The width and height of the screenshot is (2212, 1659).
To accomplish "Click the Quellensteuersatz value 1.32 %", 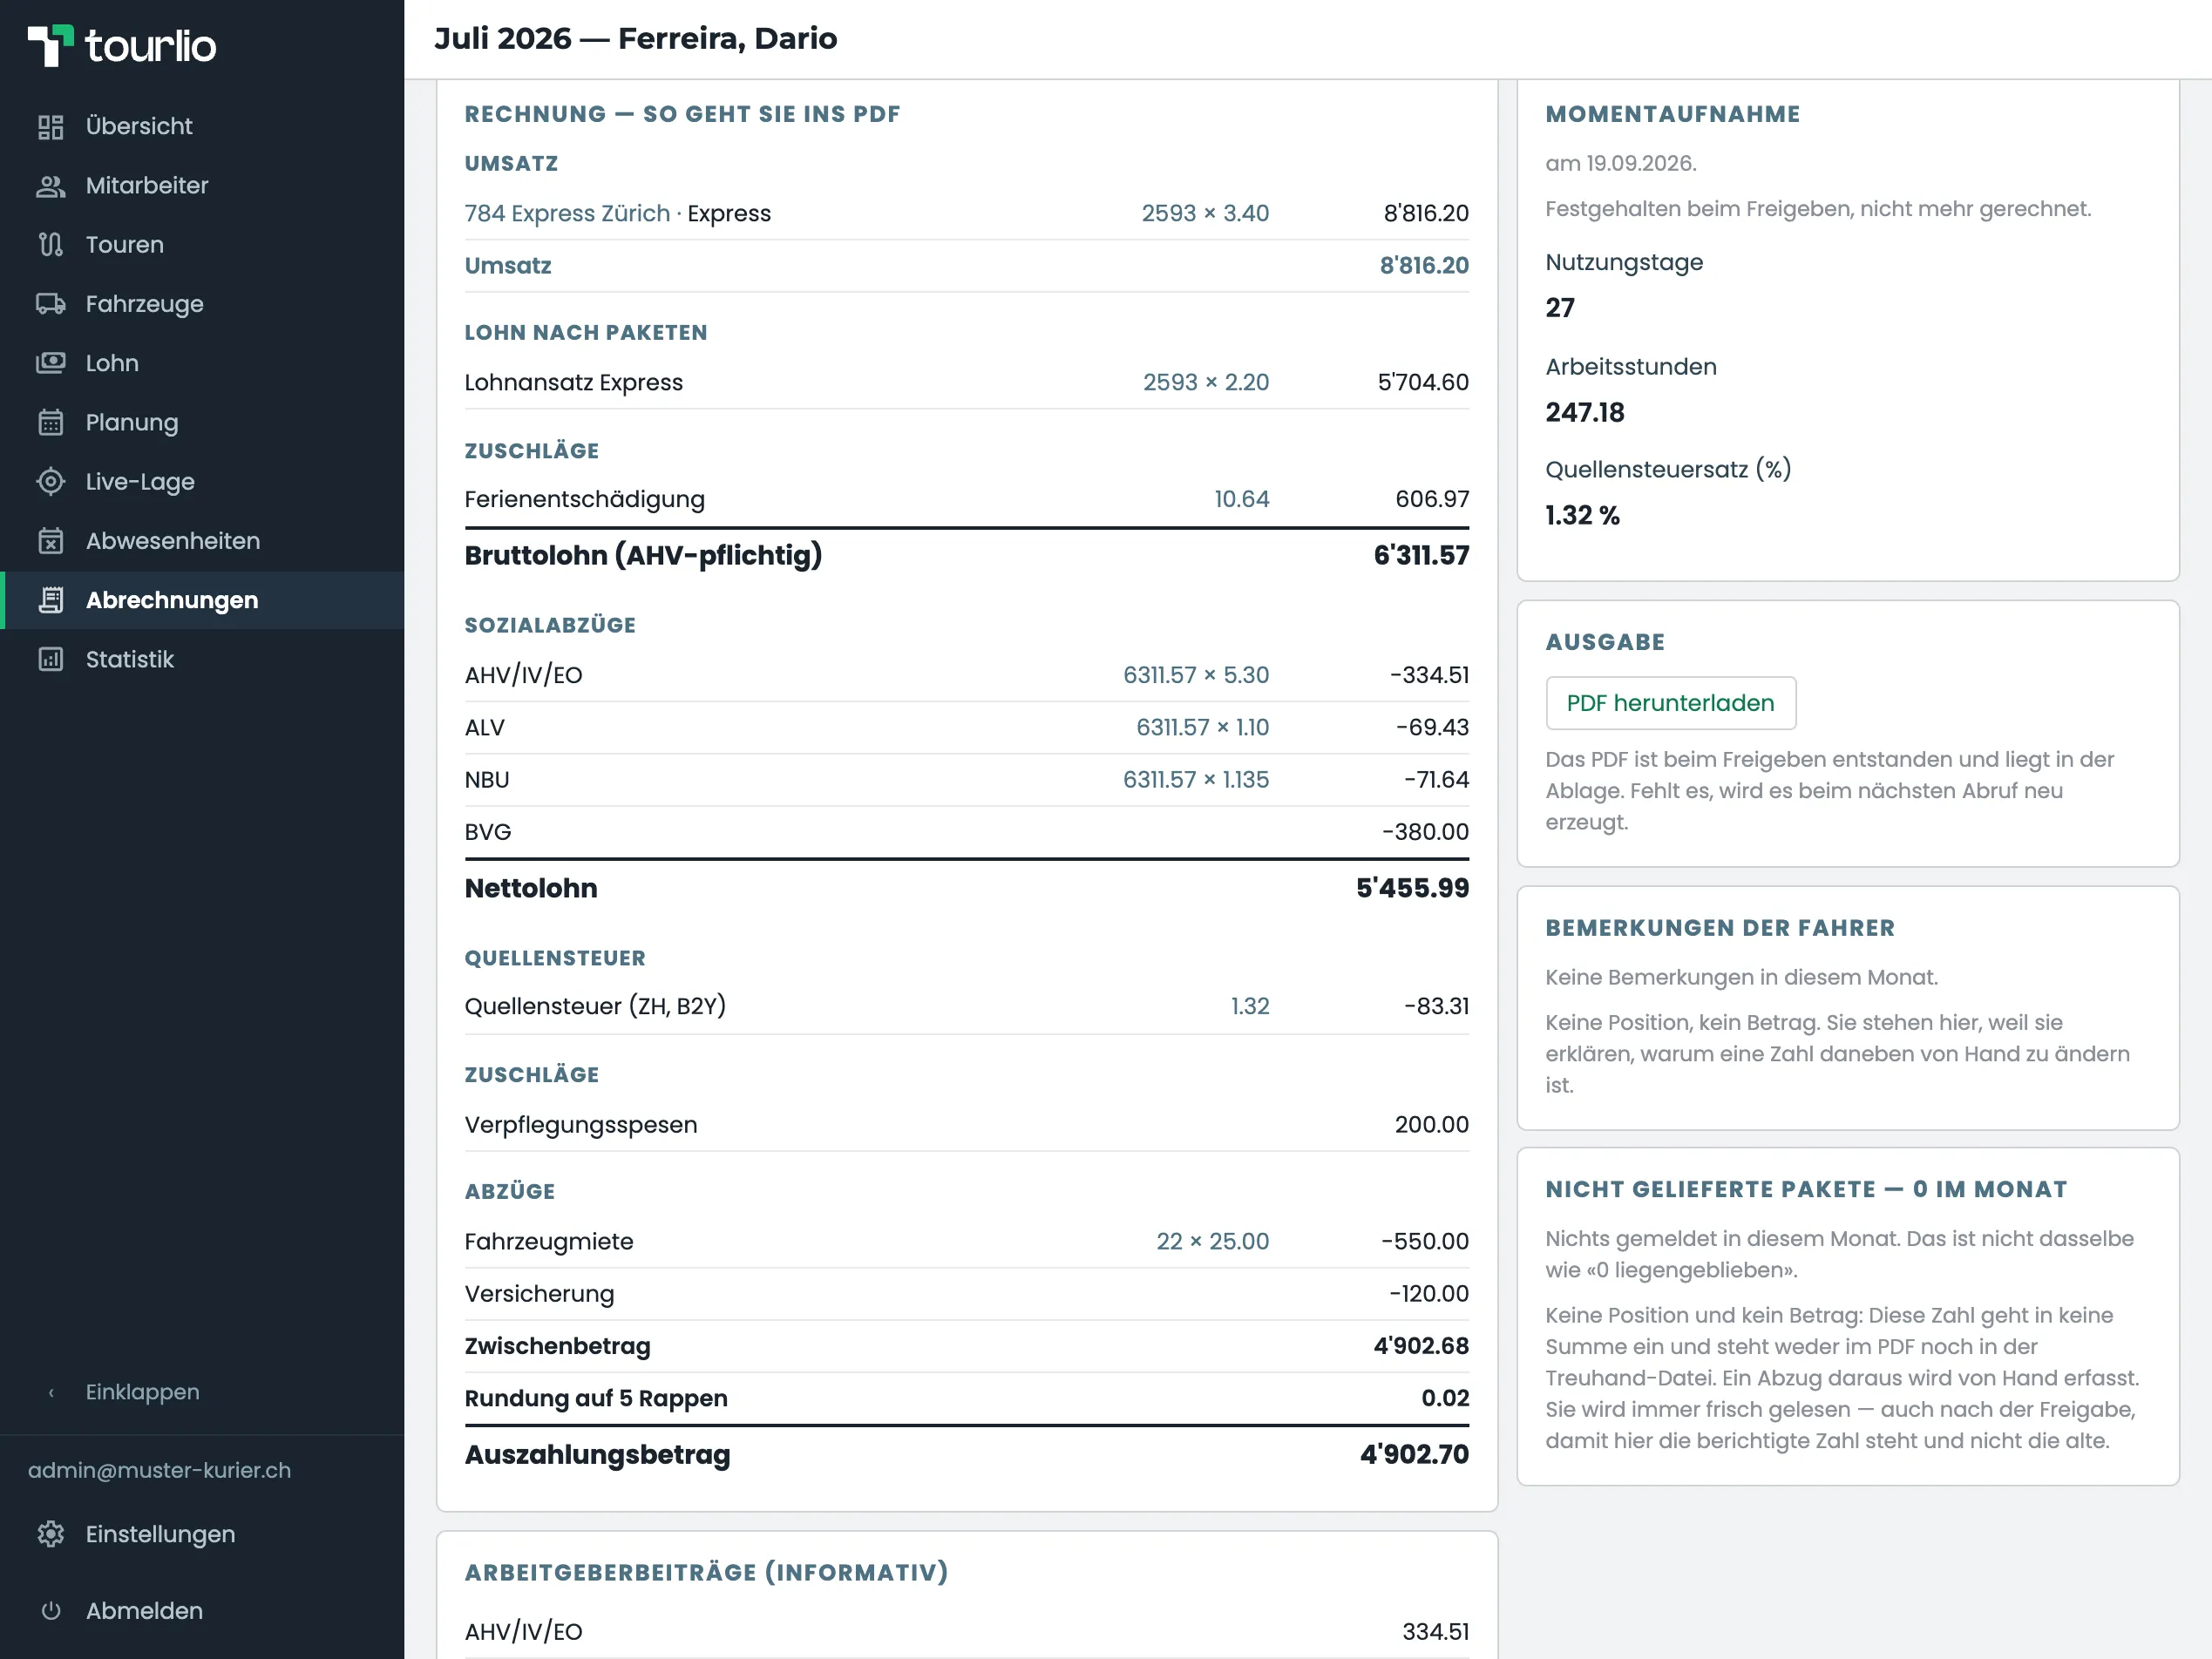I will [x=1582, y=515].
